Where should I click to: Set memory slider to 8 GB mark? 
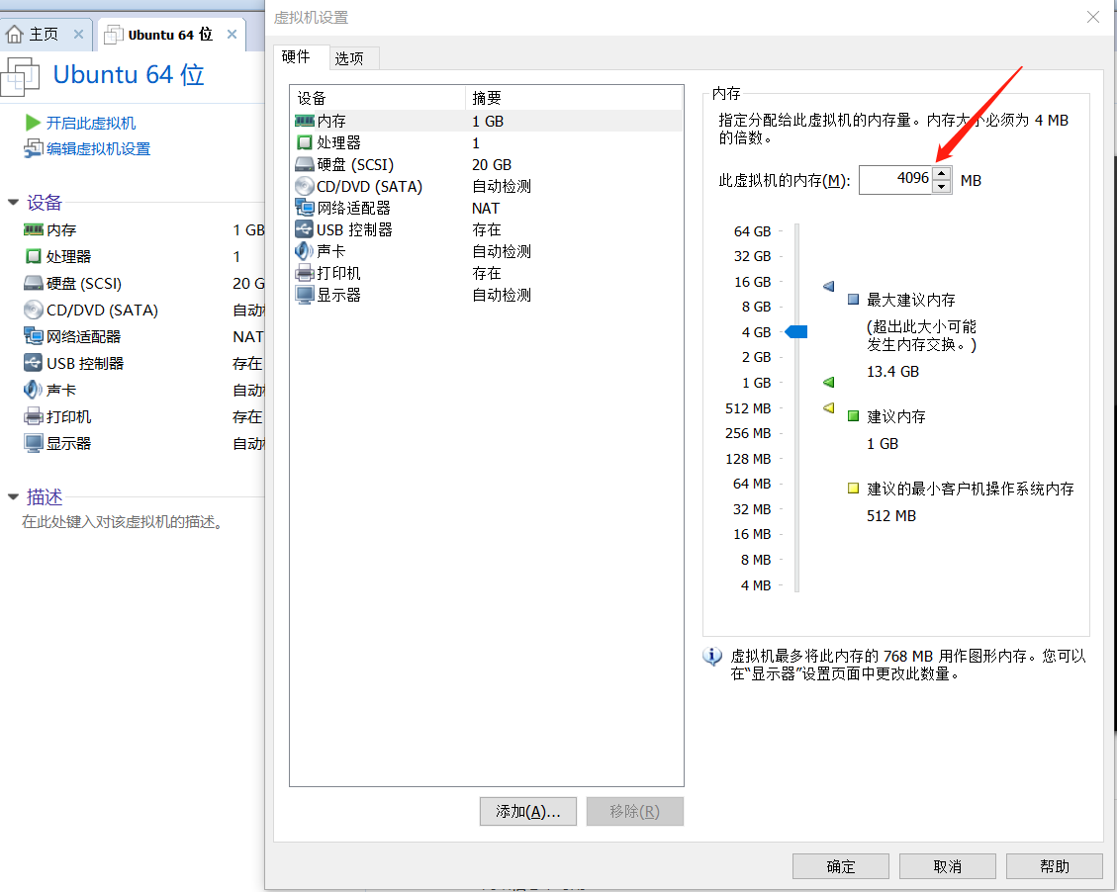(797, 307)
